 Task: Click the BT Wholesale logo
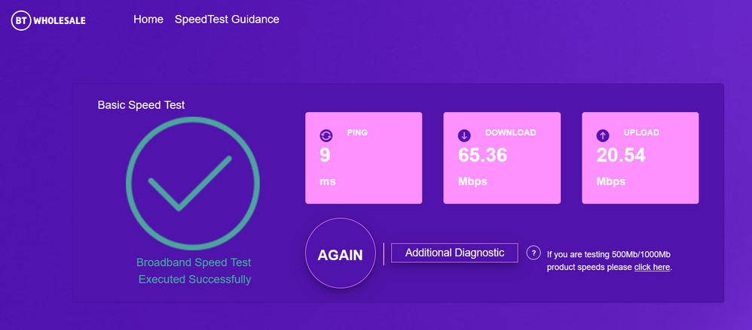click(48, 20)
